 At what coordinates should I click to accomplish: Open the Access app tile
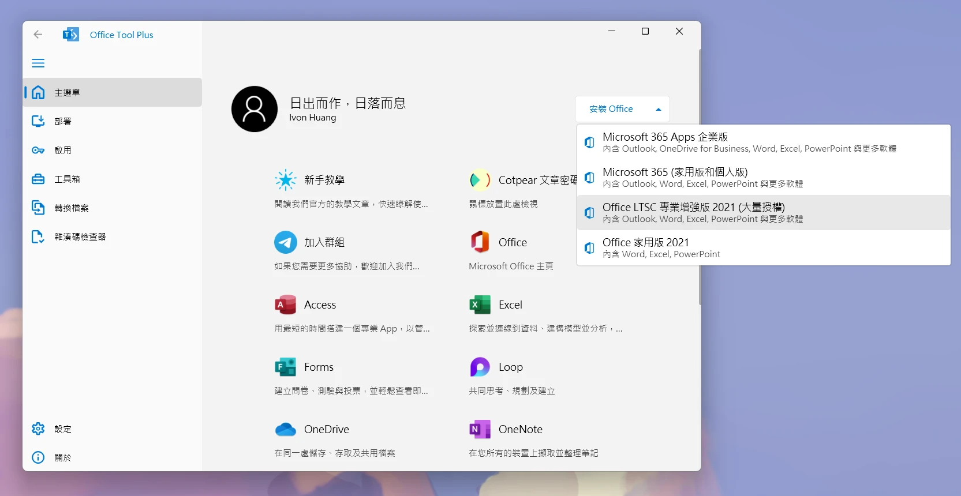[x=320, y=305]
